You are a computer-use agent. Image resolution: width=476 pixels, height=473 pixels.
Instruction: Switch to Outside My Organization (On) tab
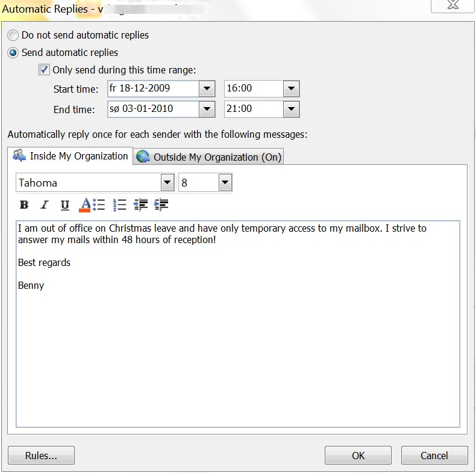(208, 157)
